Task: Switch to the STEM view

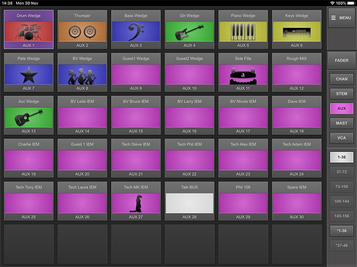Action: [x=341, y=94]
